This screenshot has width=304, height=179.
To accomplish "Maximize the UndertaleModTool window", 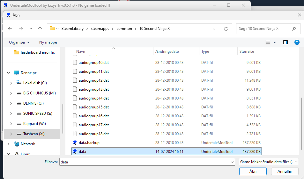I will click(x=229, y=5).
